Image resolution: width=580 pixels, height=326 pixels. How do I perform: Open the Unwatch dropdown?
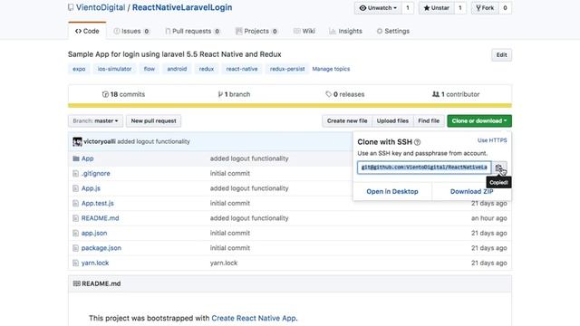[378, 8]
